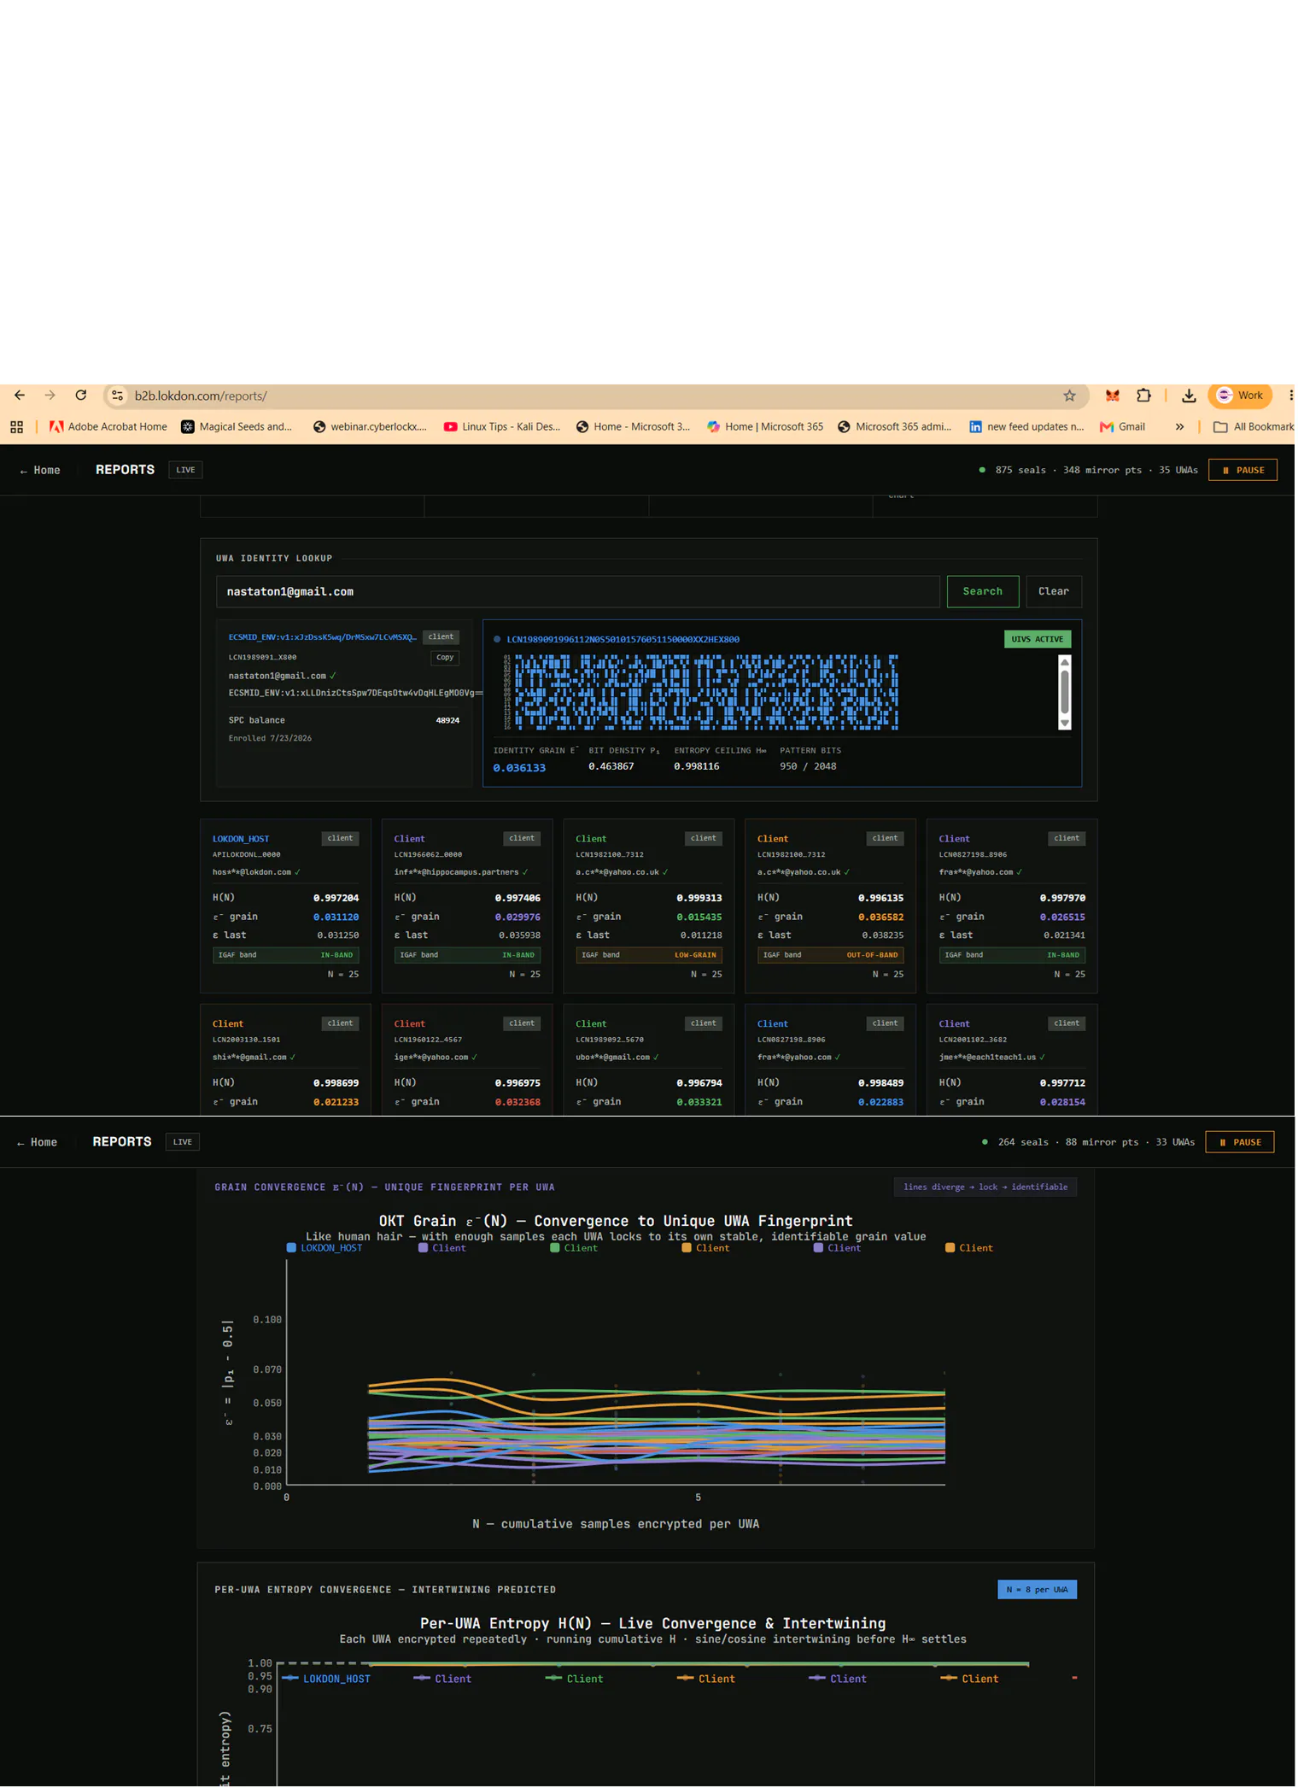1298x1788 pixels.
Task: Click the lines diverge lock identifiable badge
Action: coord(986,1188)
